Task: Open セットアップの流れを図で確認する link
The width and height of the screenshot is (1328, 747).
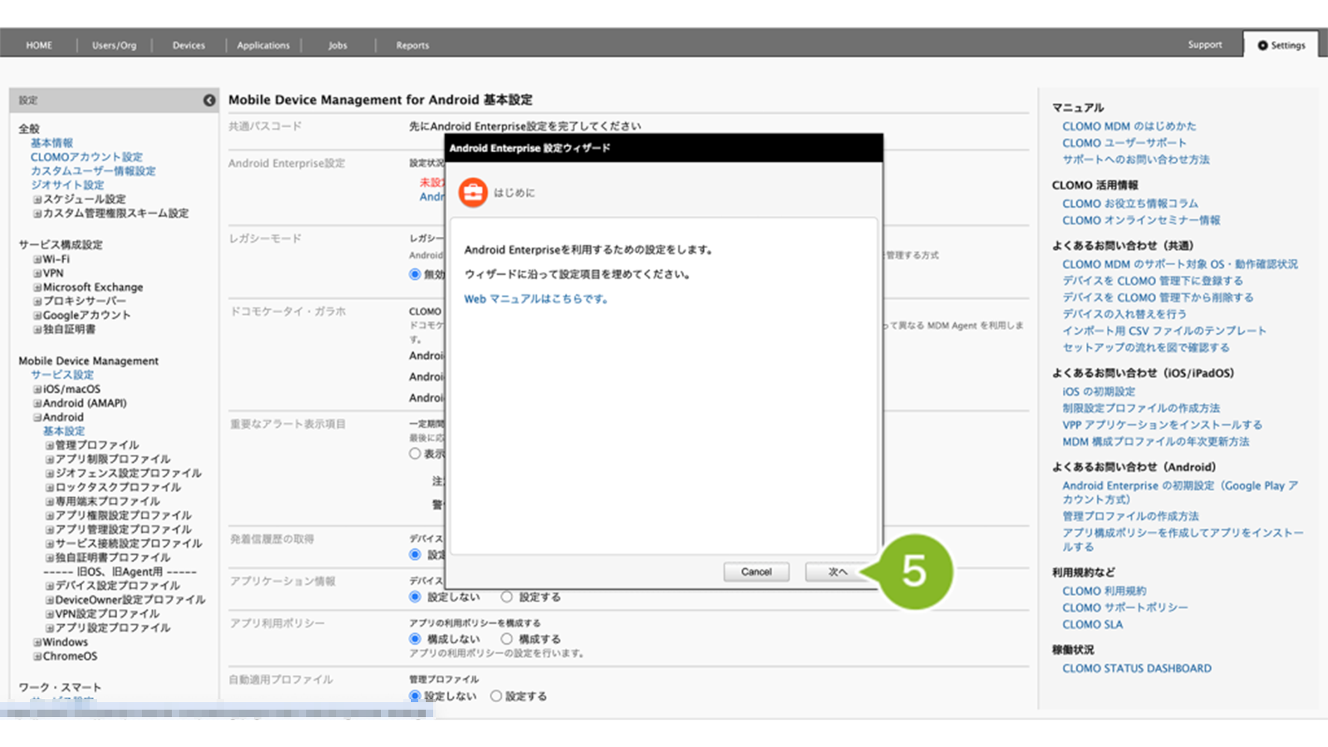Action: (x=1146, y=347)
